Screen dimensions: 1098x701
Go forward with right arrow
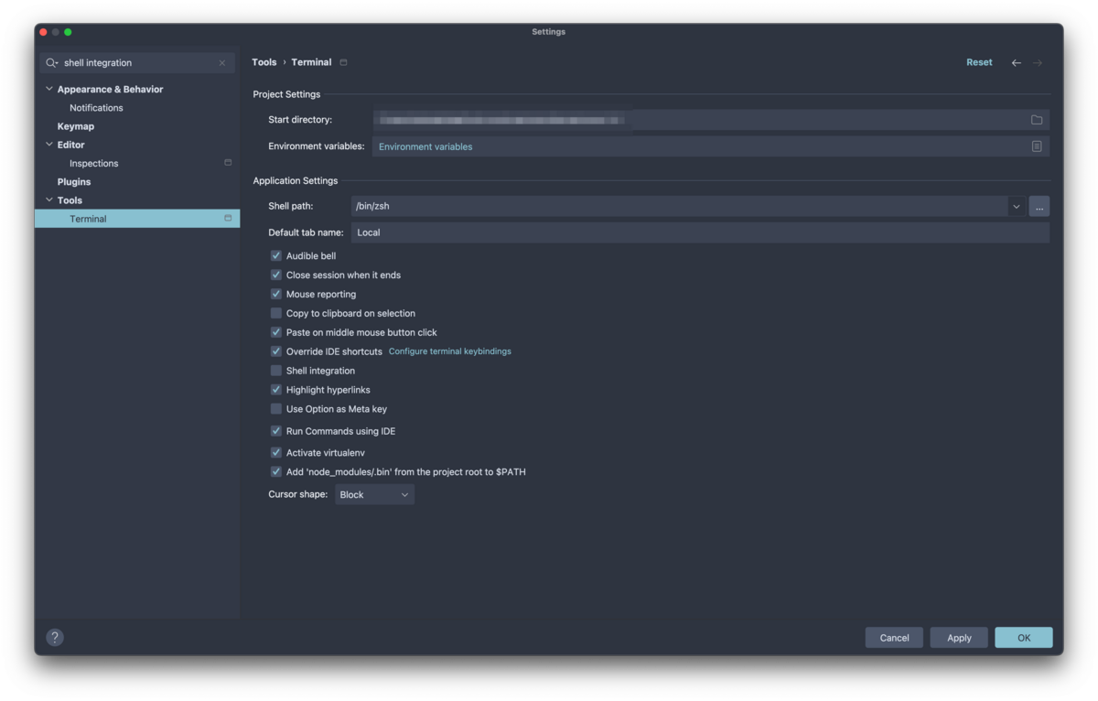click(x=1038, y=63)
